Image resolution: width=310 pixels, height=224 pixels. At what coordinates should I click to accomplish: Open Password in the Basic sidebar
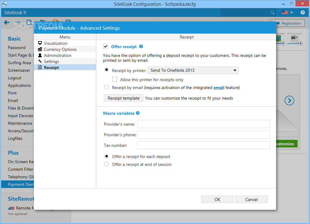pos(17,48)
